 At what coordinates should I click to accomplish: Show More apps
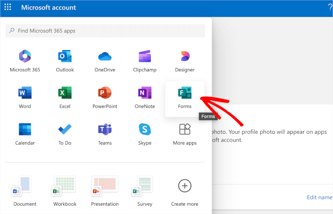click(185, 134)
